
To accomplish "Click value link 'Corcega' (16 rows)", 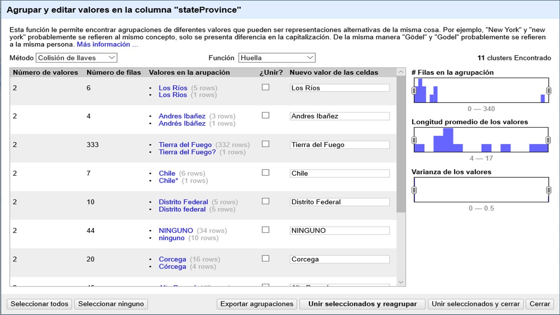I will pyautogui.click(x=172, y=259).
